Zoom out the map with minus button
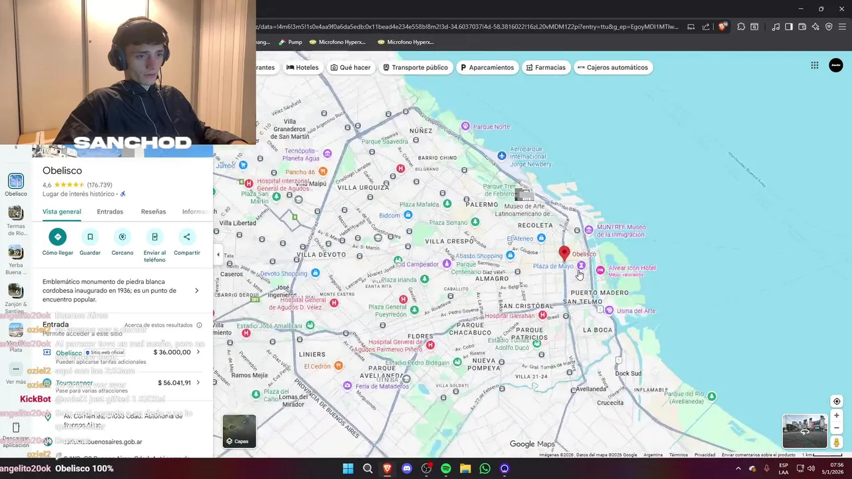The width and height of the screenshot is (852, 479). click(837, 428)
